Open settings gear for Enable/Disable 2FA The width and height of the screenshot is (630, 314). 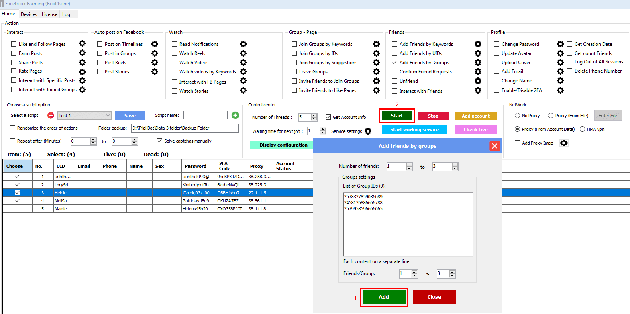pos(560,90)
